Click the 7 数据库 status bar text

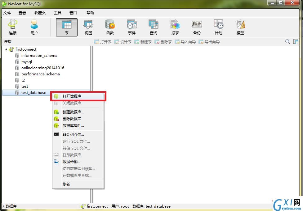[10, 206]
